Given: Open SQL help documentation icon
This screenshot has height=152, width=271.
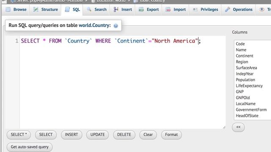Looking at the screenshot, I should (x=116, y=26).
